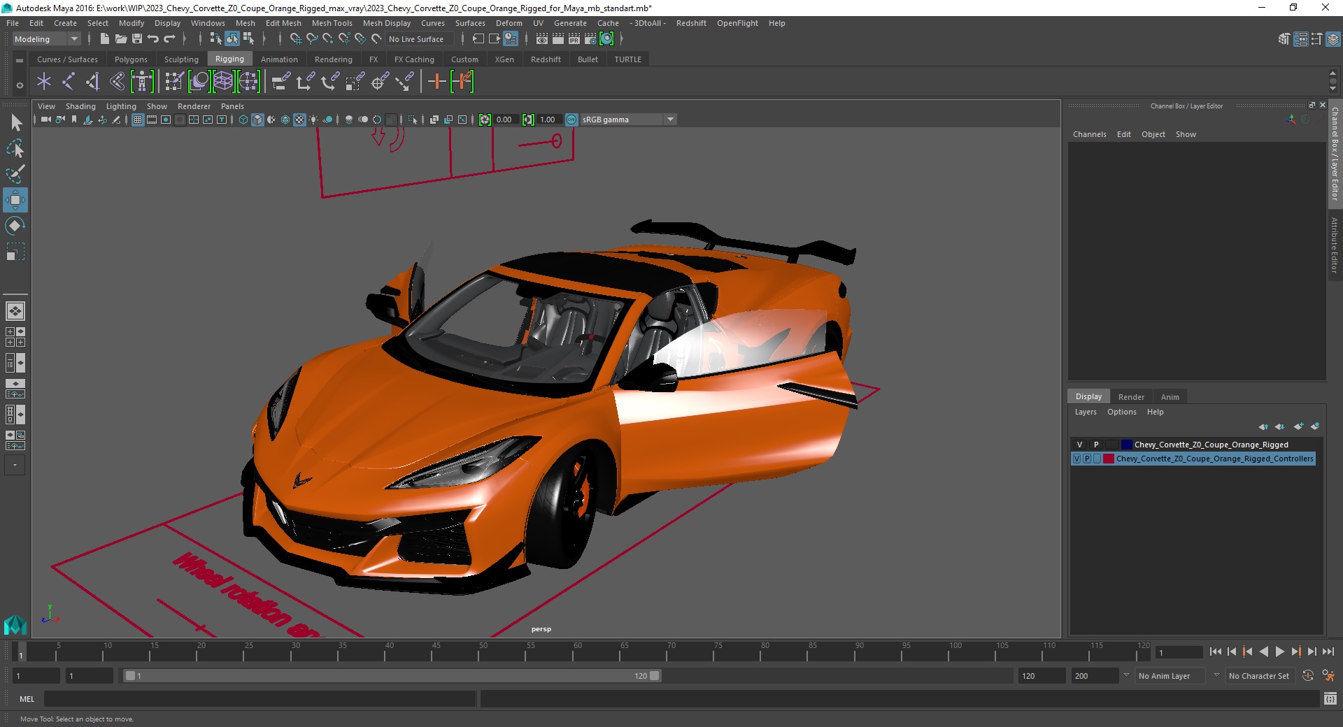Open the Mesh Tools menu
The image size is (1343, 727).
click(x=332, y=23)
